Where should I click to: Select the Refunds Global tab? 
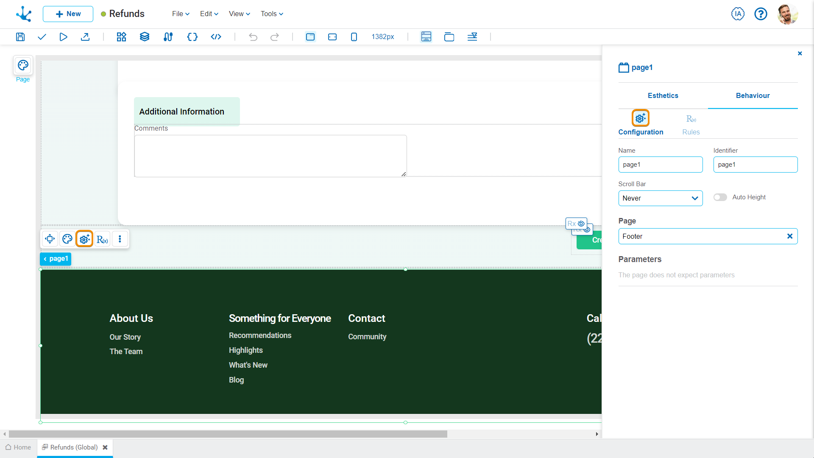74,447
